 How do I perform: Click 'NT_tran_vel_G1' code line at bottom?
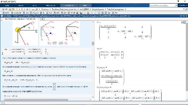[x=48, y=96]
